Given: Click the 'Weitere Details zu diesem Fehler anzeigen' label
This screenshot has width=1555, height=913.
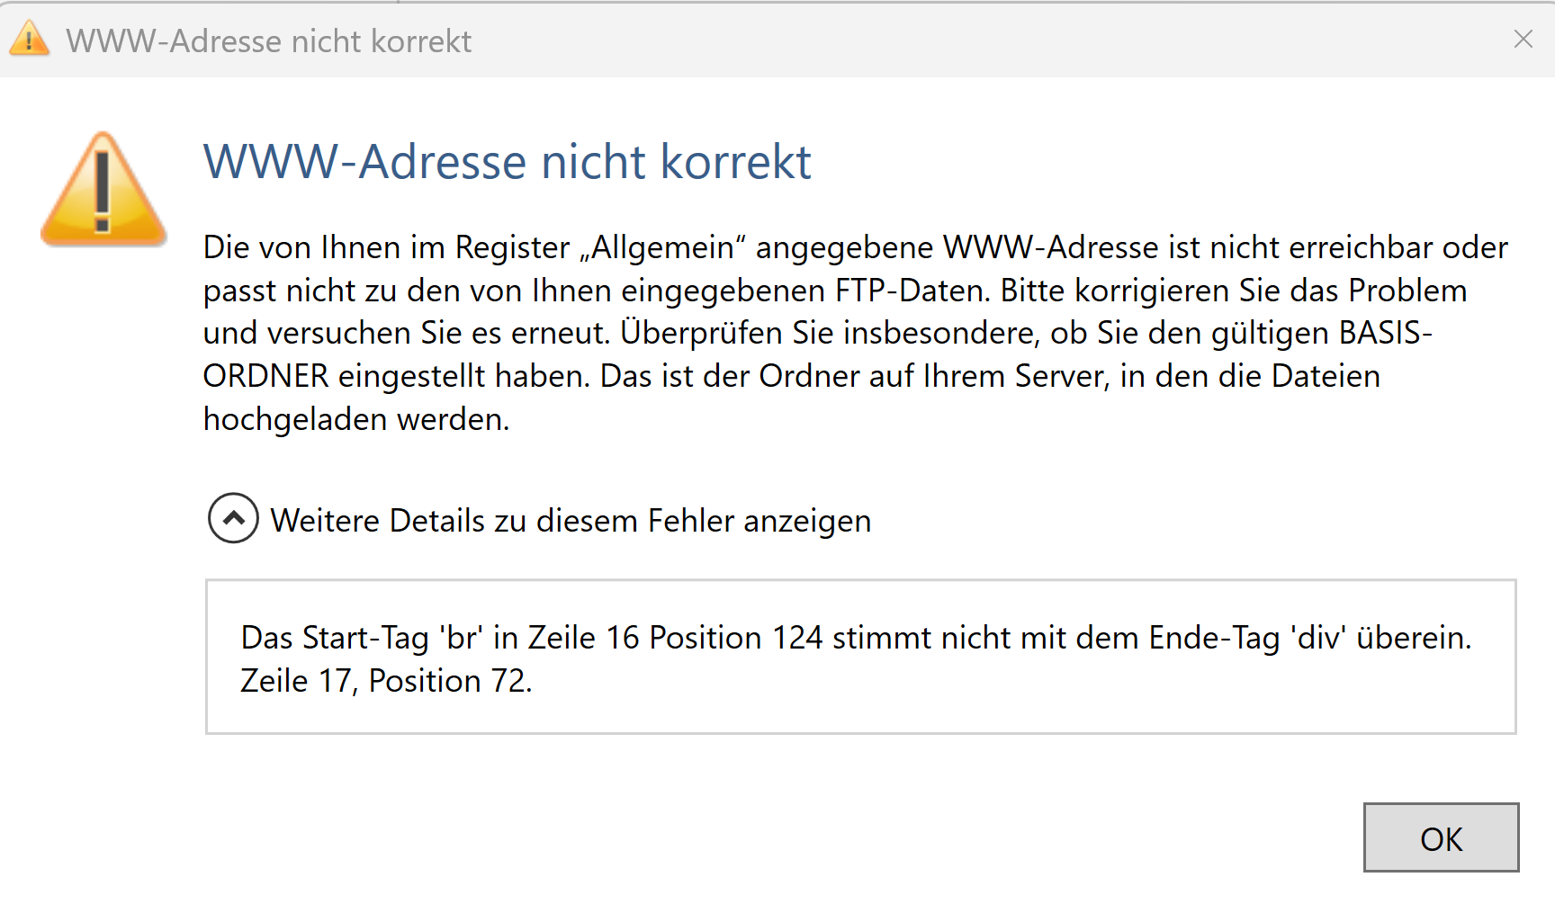Looking at the screenshot, I should click(571, 521).
